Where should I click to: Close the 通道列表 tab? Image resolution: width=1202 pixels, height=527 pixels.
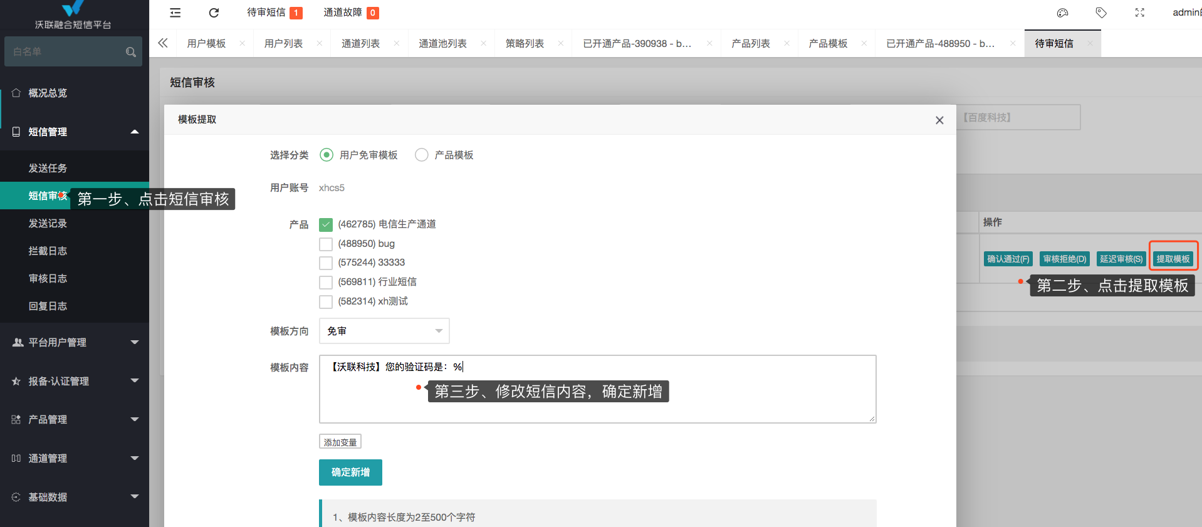[396, 43]
